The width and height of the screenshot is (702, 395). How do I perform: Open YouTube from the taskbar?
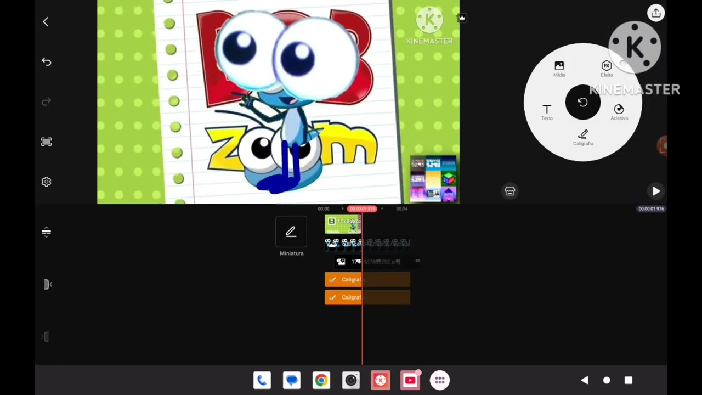[410, 380]
